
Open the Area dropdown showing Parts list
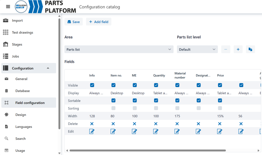tap(119, 49)
